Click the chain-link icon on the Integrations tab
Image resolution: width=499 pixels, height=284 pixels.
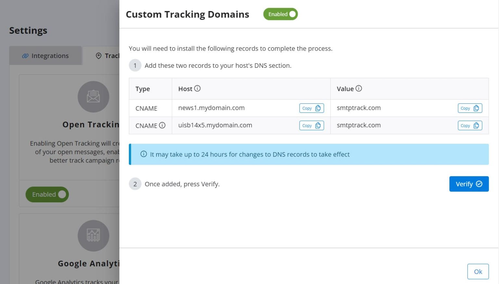tap(25, 56)
